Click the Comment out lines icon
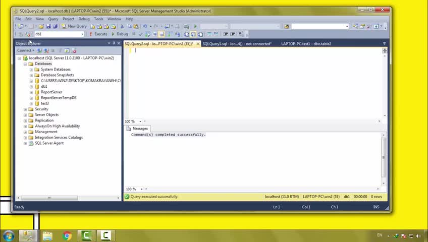428x242 pixels. [x=209, y=34]
